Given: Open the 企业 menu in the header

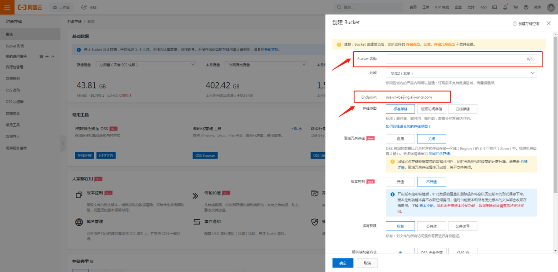Looking at the screenshot, I should pyautogui.click(x=458, y=7).
